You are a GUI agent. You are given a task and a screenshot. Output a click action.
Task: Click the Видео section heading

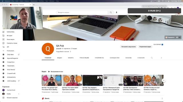pyautogui.click(x=44, y=72)
